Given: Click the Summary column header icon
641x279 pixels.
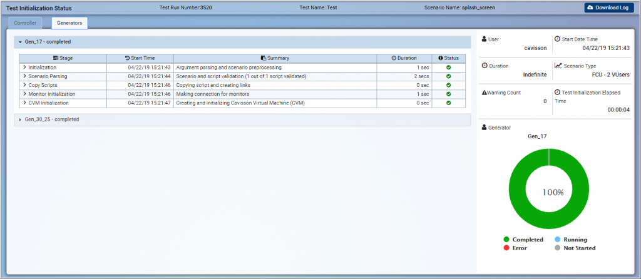Looking at the screenshot, I should tap(264, 58).
